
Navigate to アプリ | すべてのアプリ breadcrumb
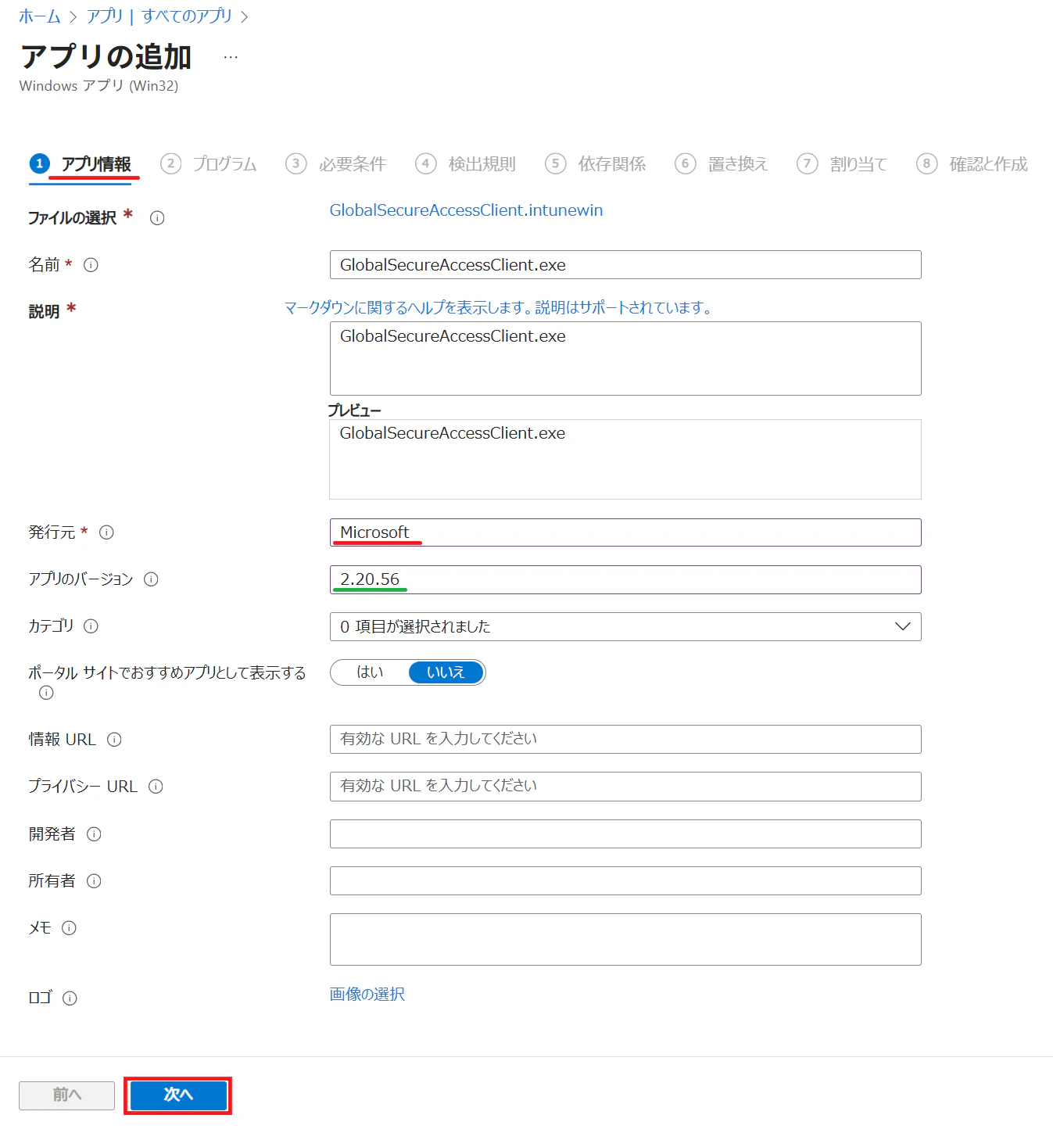click(159, 16)
